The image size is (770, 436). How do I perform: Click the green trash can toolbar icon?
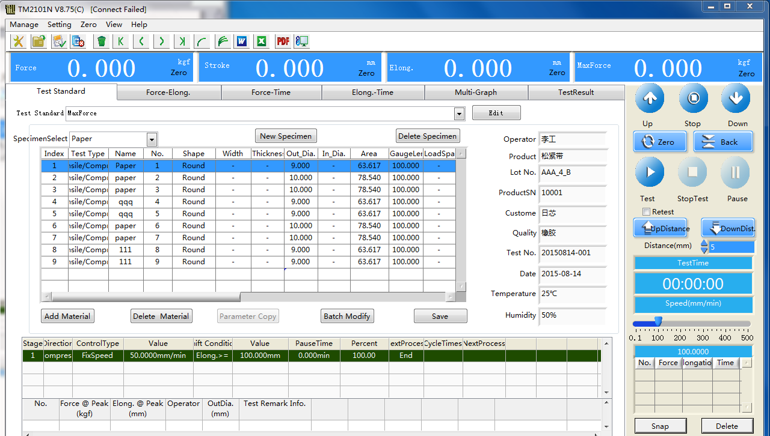[x=102, y=41]
